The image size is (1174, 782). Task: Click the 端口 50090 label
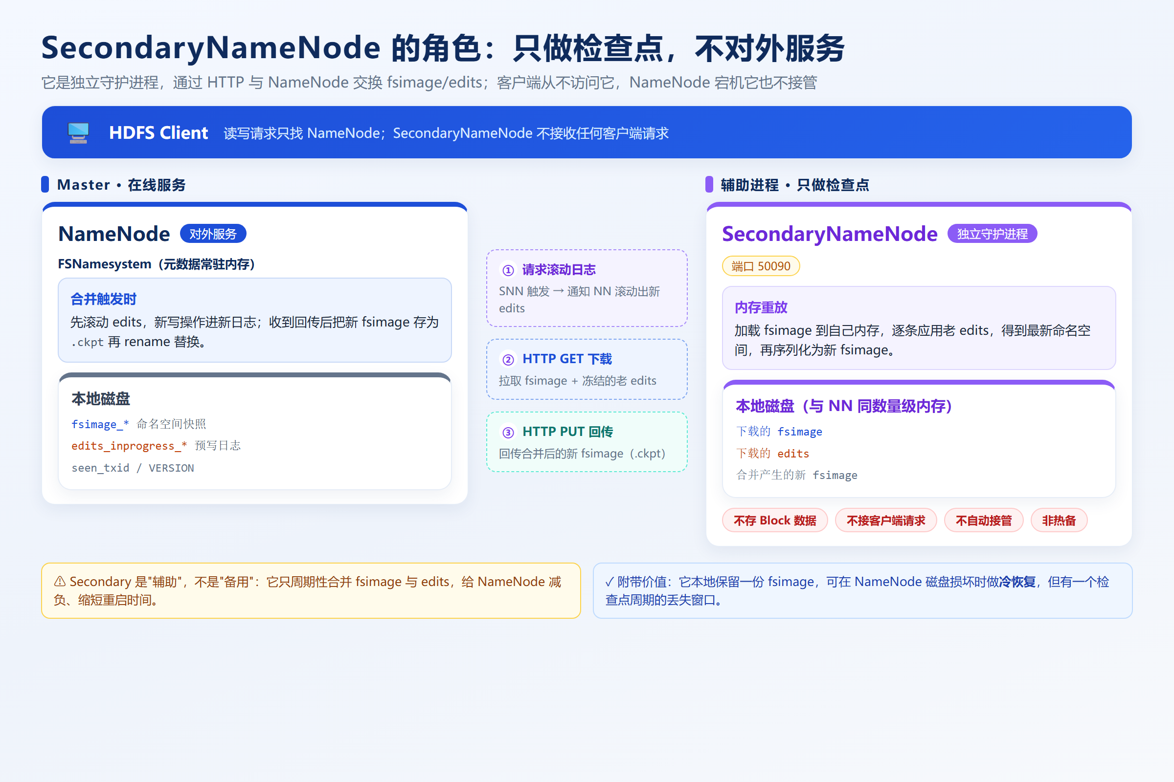(x=761, y=266)
